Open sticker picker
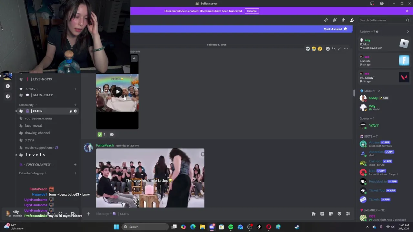Screen dimensions: 413x232 [x=331, y=214]
